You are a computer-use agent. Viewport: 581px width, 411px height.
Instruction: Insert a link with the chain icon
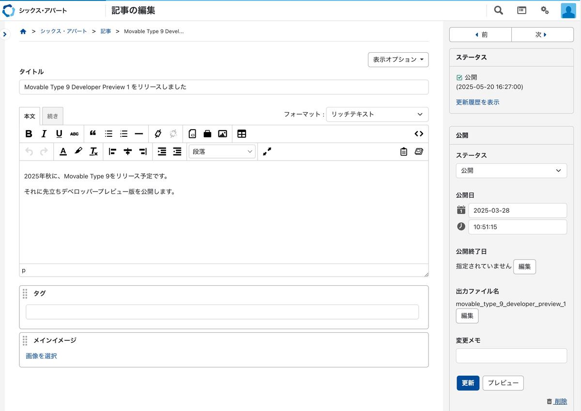[x=158, y=134]
